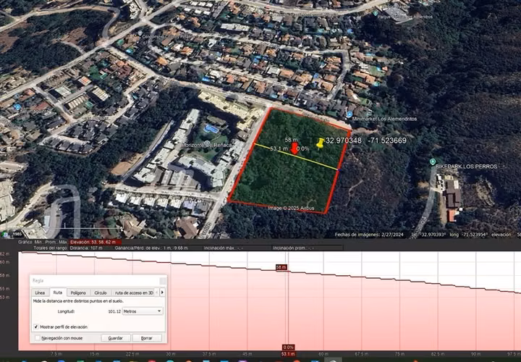Uncheck Mostrar perfil de elevación

point(36,327)
